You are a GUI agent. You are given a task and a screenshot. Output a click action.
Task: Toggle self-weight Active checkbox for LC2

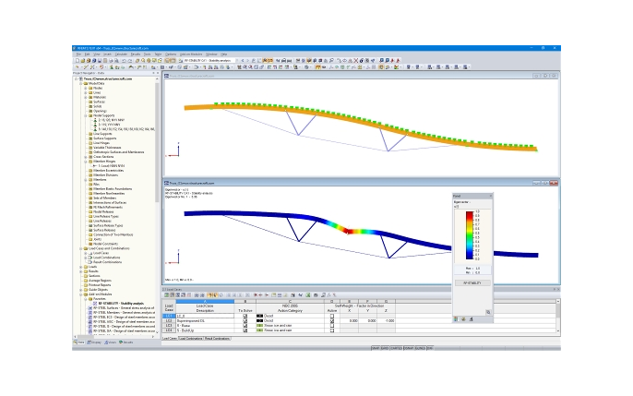pyautogui.click(x=332, y=321)
